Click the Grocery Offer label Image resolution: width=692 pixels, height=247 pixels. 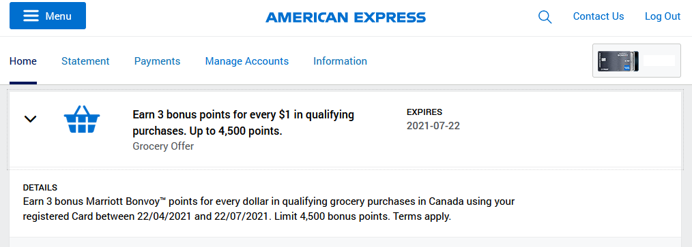(x=163, y=146)
